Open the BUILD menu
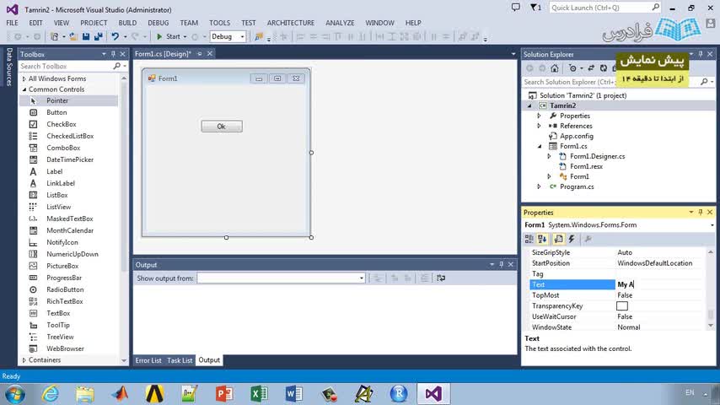This screenshot has width=720, height=405. click(x=127, y=23)
